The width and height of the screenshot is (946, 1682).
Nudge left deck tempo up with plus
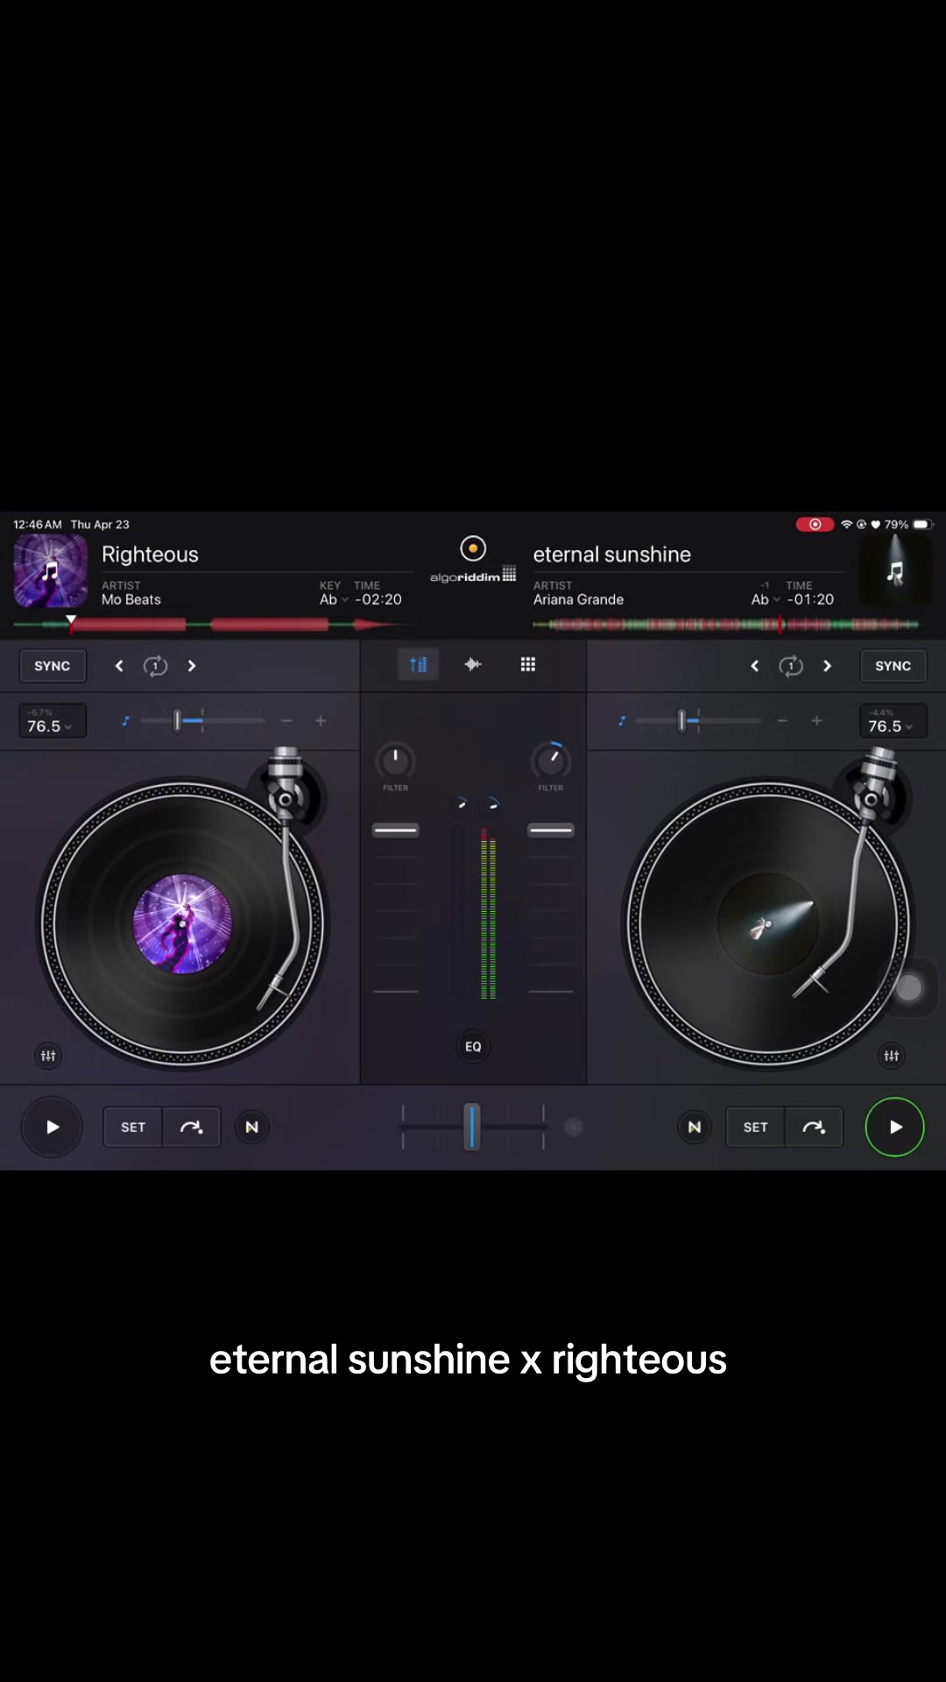coord(321,721)
